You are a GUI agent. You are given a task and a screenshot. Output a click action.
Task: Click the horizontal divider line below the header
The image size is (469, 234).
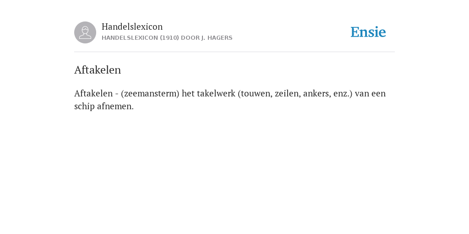point(234,52)
